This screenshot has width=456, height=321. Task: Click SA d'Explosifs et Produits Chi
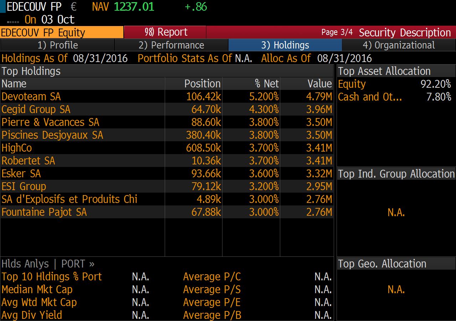70,199
